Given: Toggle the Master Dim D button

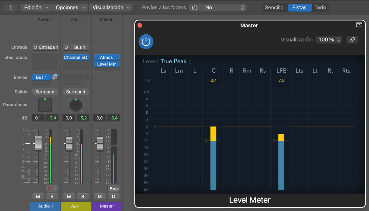Looking at the screenshot, I should click(x=114, y=196).
